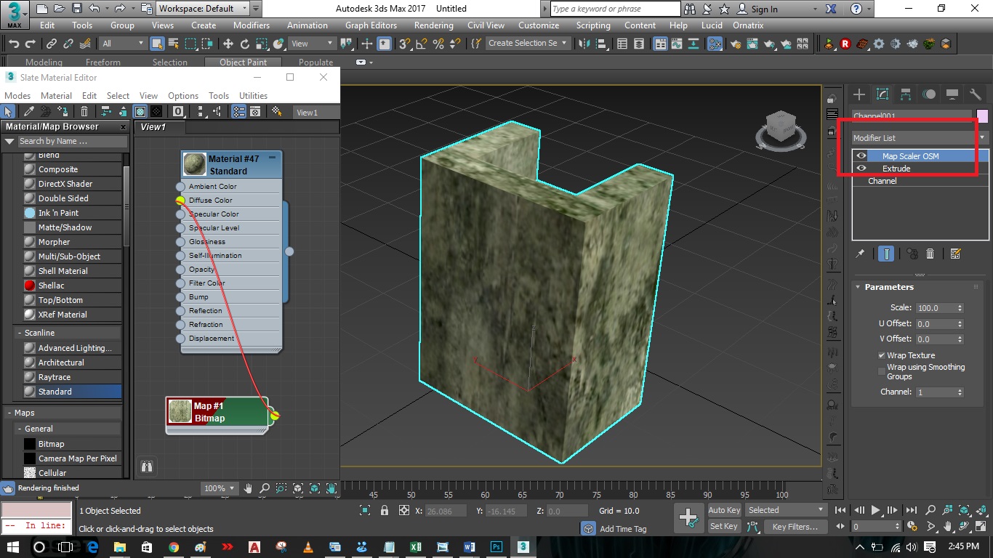Remove modifier using the trash icon
The width and height of the screenshot is (993, 558).
(x=930, y=254)
